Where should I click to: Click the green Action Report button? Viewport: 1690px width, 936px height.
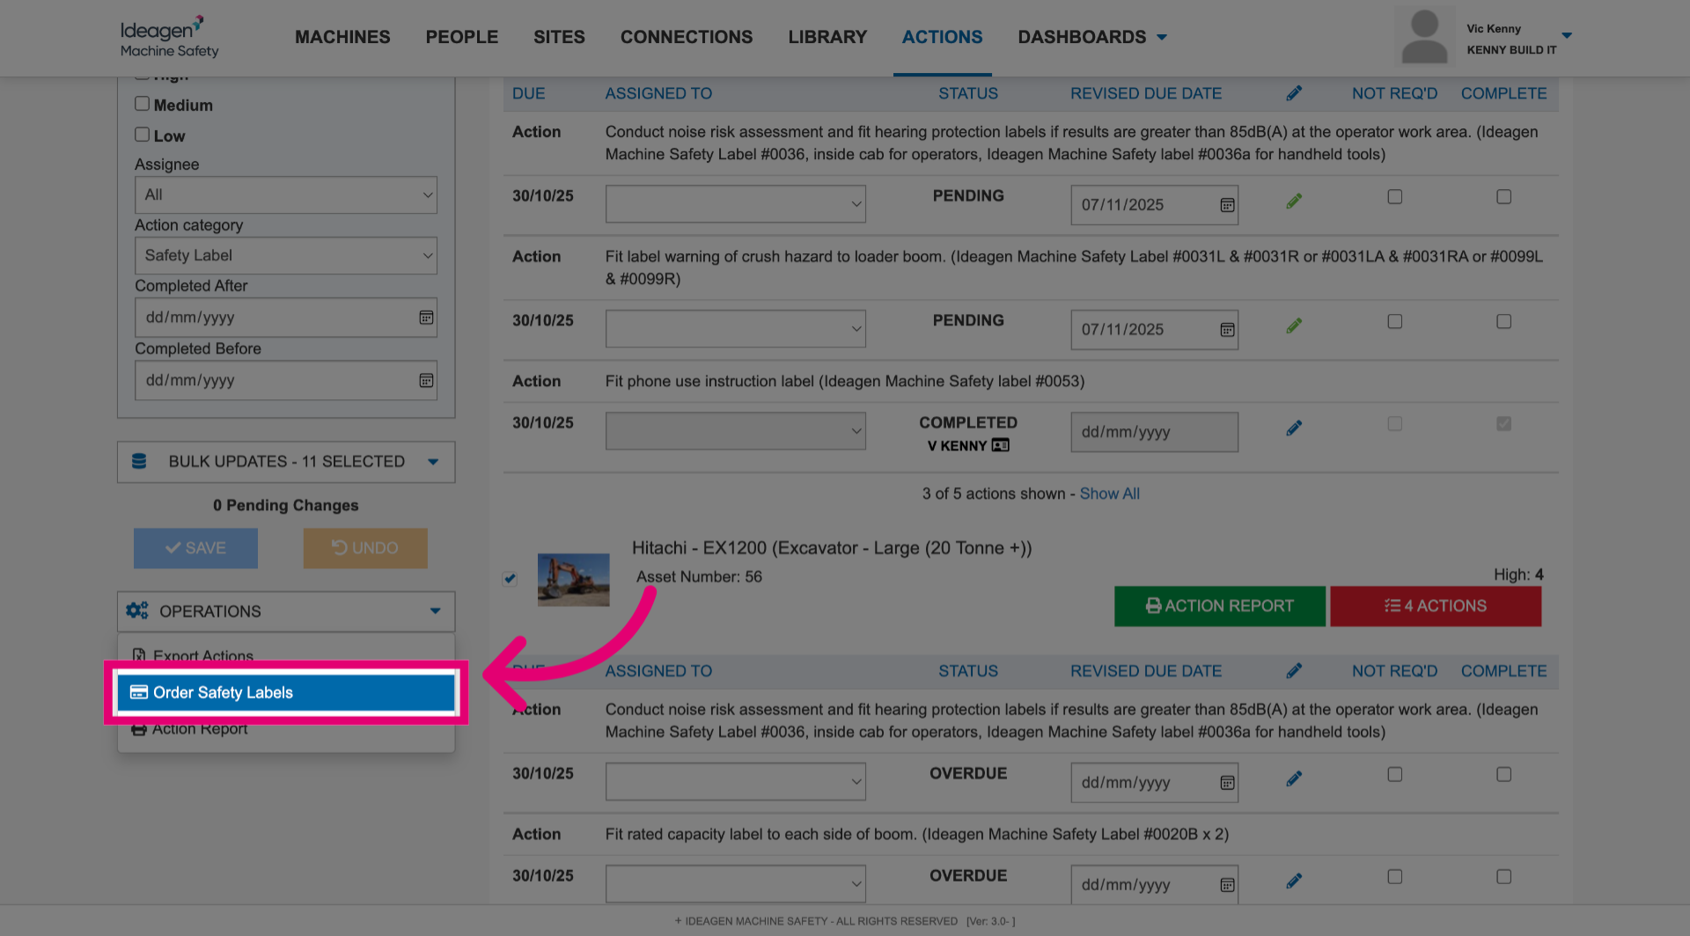pyautogui.click(x=1220, y=606)
